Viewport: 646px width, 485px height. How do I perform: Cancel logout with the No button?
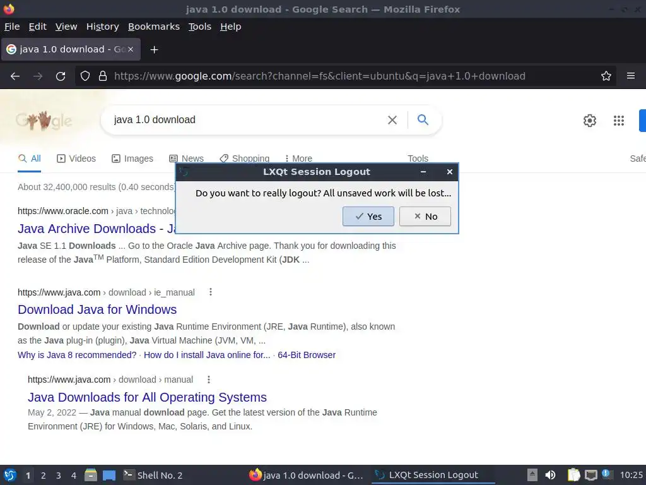tap(425, 216)
